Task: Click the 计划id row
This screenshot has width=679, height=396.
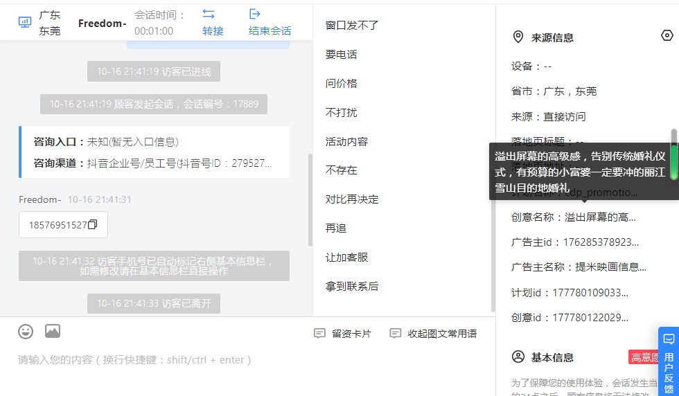Action: click(570, 293)
